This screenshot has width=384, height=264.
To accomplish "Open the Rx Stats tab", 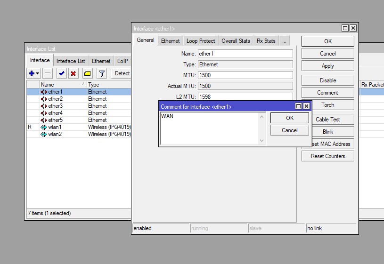I will [266, 41].
